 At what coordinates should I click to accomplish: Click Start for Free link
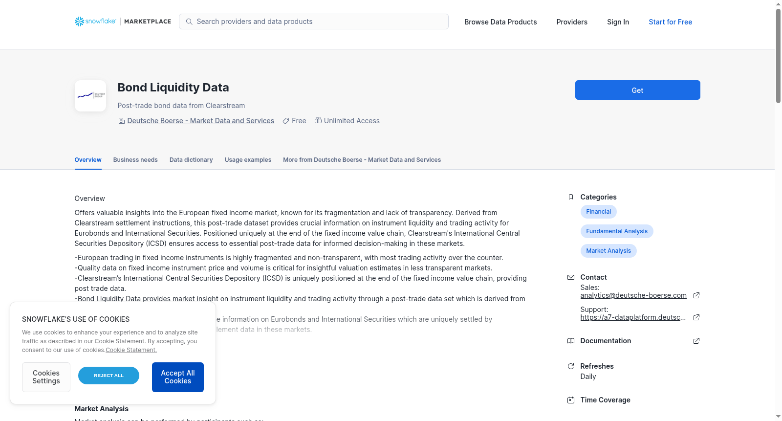670,22
